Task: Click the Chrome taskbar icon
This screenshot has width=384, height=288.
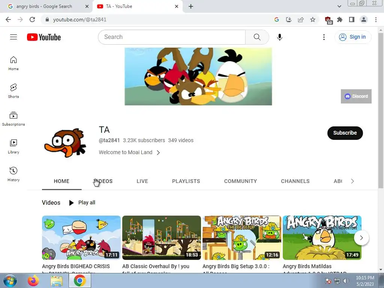Action: pos(79,280)
